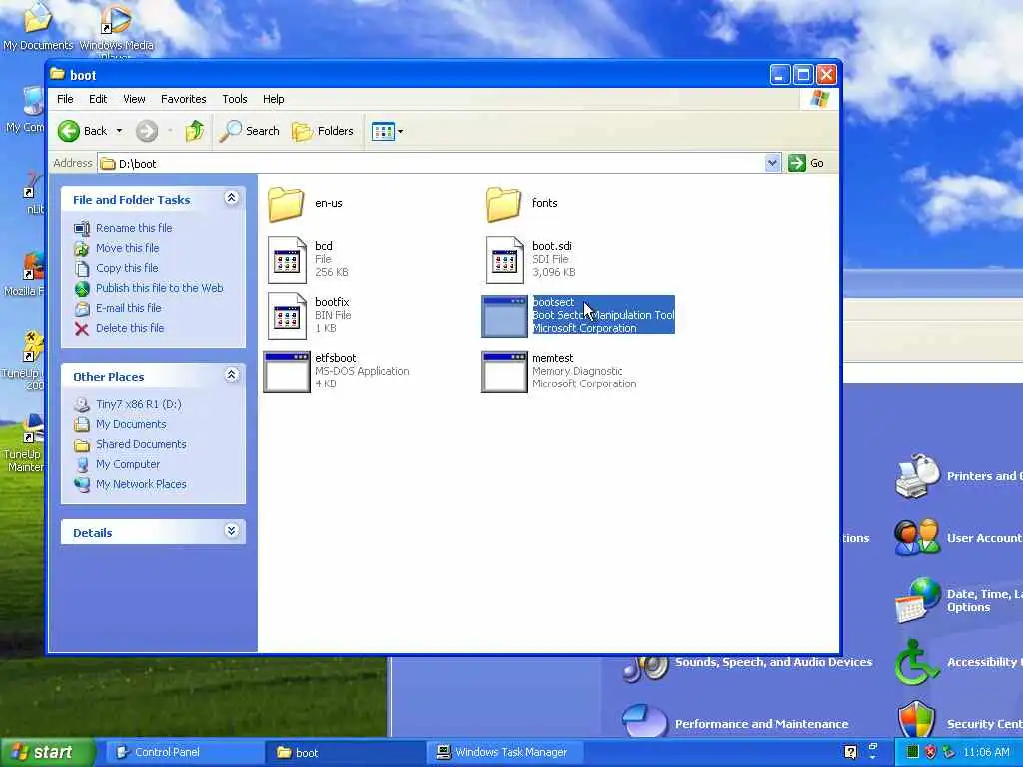
Task: Open Accessibility options in Control Panel
Action: 958,663
